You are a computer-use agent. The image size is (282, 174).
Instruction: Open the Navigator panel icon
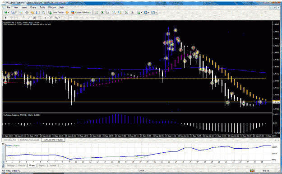[x=32, y=13]
